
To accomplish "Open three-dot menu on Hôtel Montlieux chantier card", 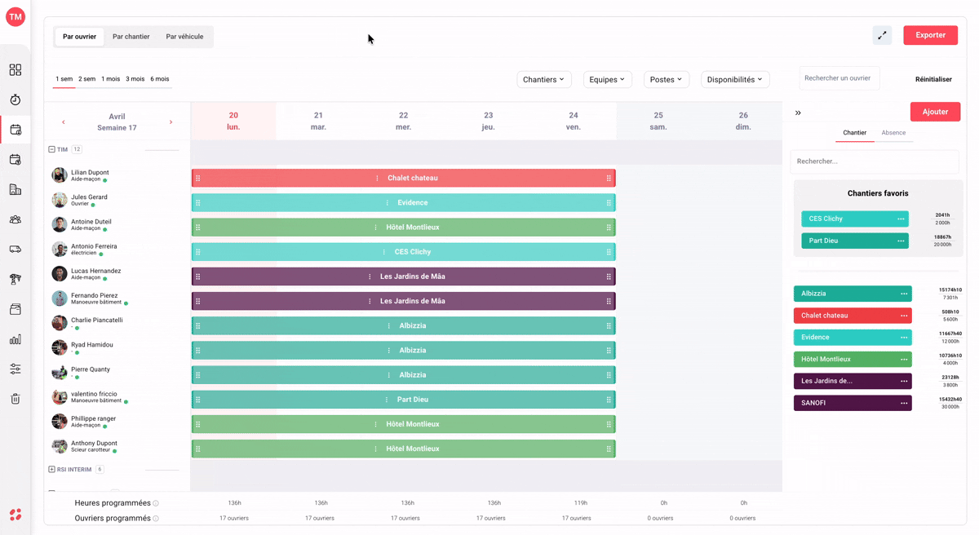I will [x=904, y=359].
